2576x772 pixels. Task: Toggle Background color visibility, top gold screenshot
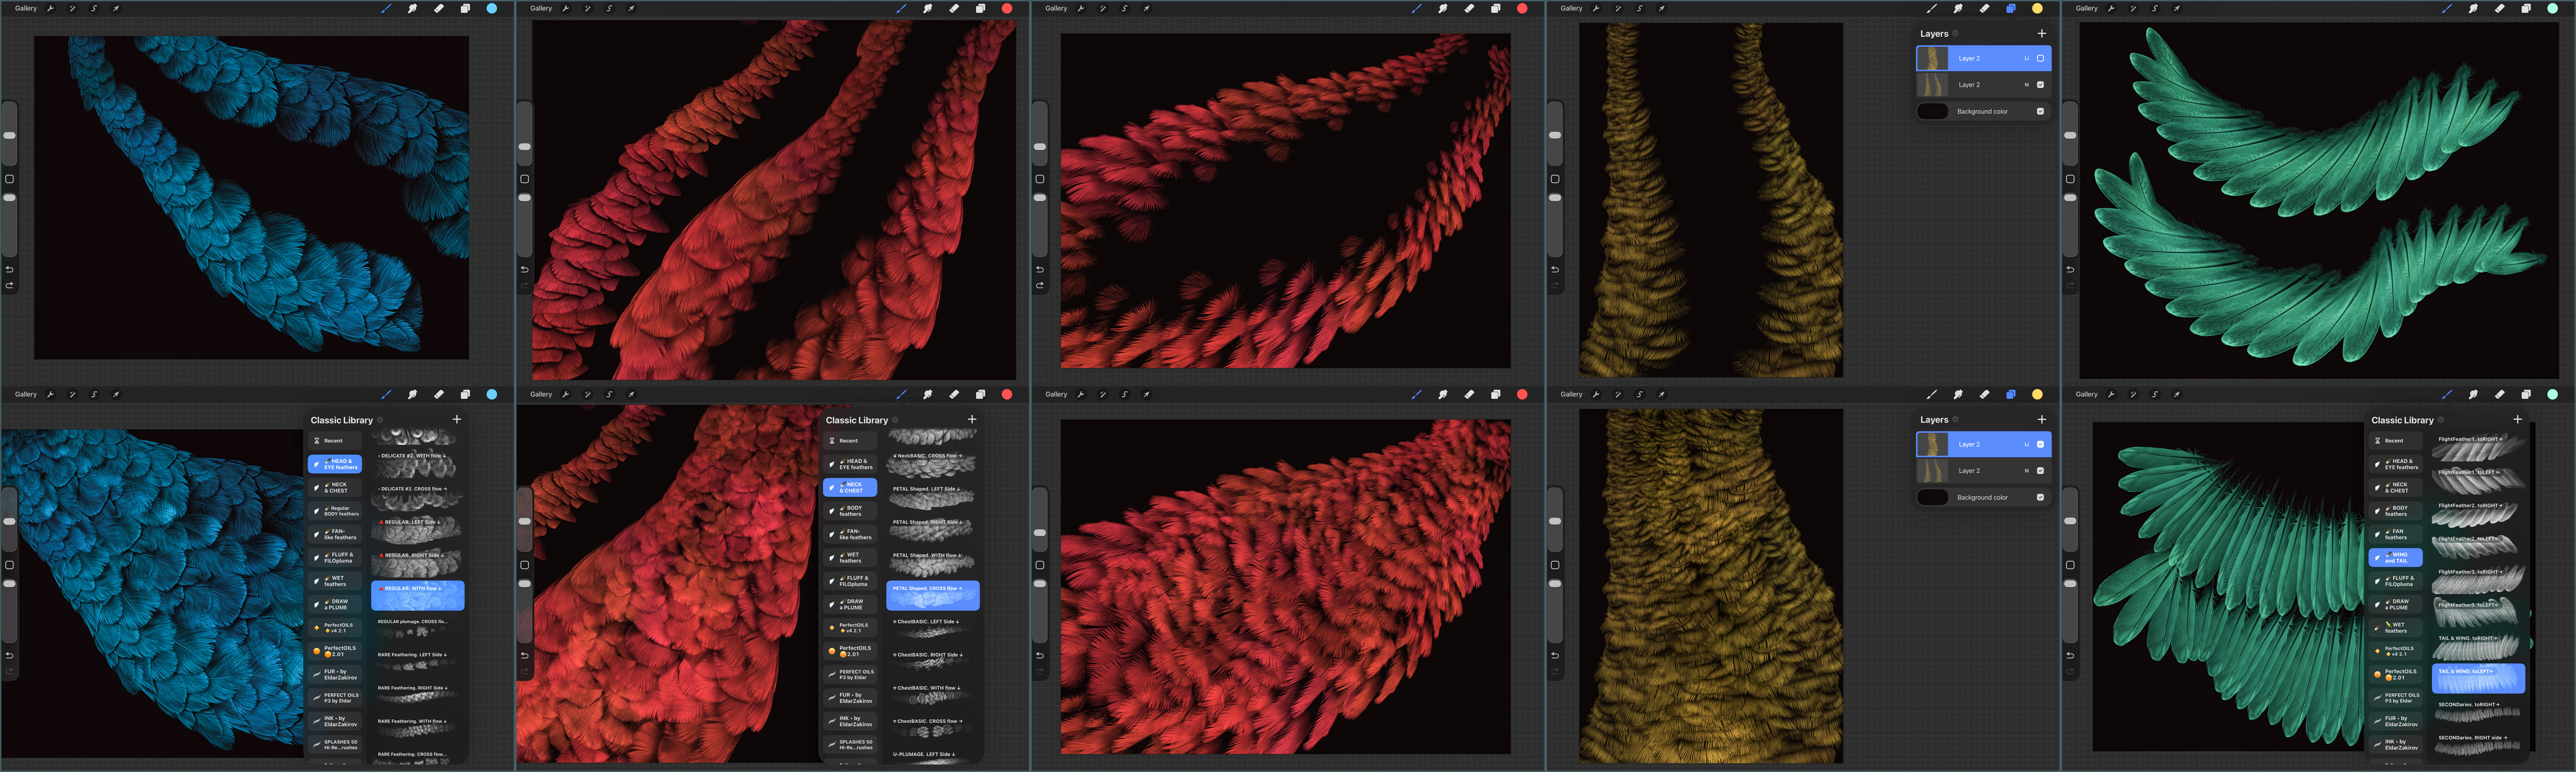[2041, 111]
